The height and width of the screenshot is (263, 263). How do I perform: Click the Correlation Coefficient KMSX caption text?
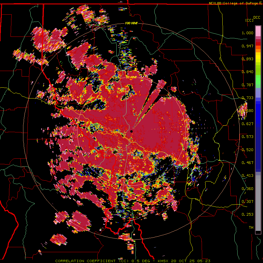tap(133, 261)
